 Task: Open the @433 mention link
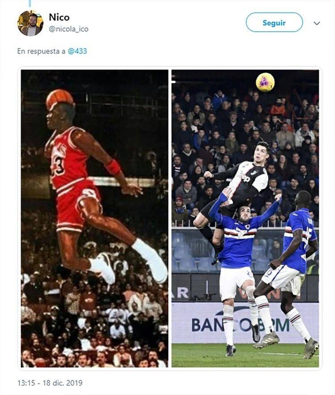pyautogui.click(x=77, y=51)
